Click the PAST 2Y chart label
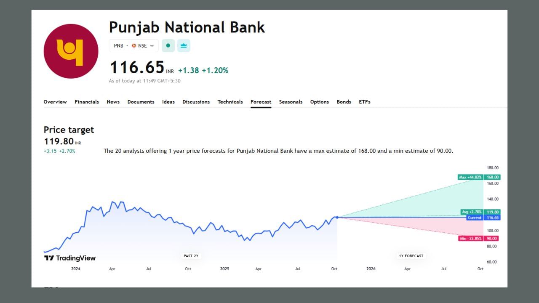 point(191,256)
